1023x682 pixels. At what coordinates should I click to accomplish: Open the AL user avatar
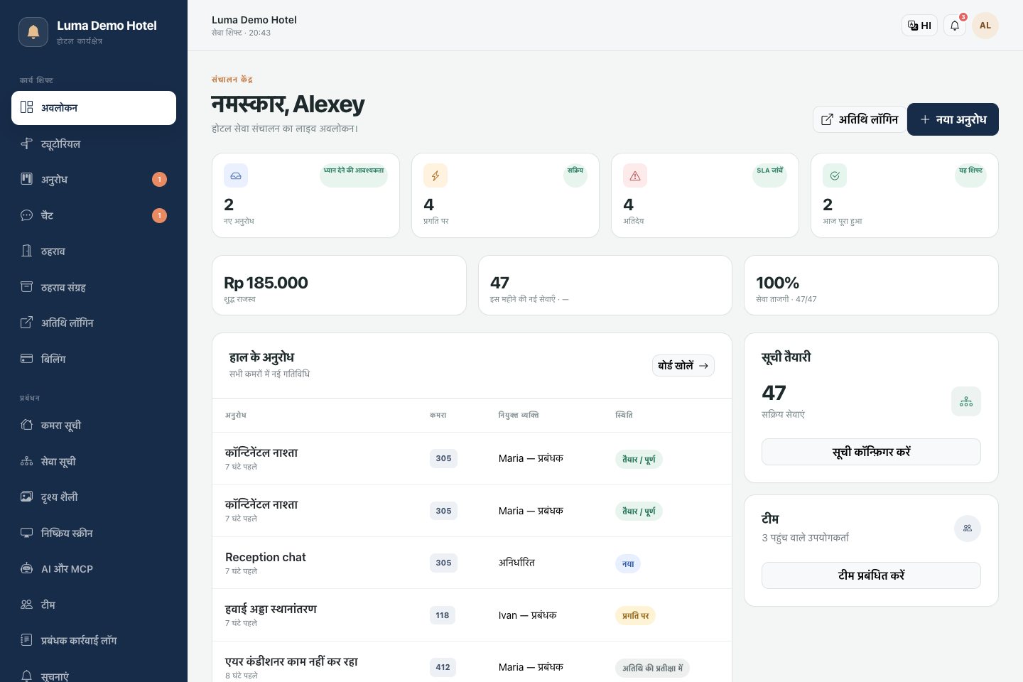click(x=985, y=26)
